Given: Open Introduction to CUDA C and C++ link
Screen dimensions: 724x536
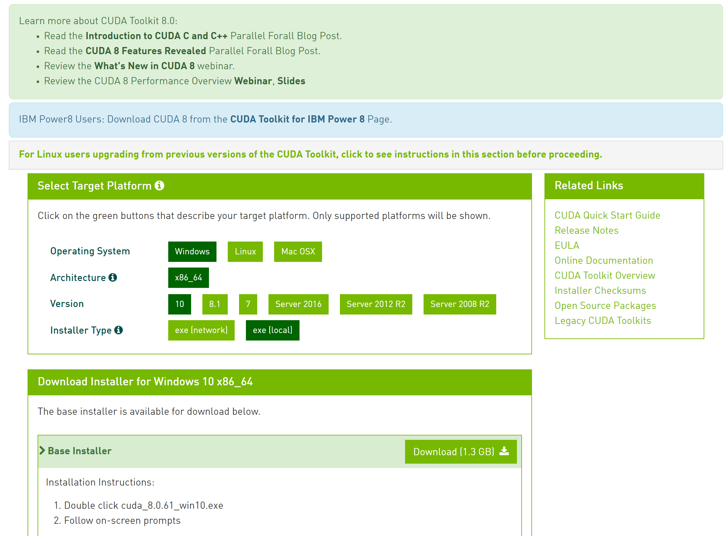Looking at the screenshot, I should 156,36.
